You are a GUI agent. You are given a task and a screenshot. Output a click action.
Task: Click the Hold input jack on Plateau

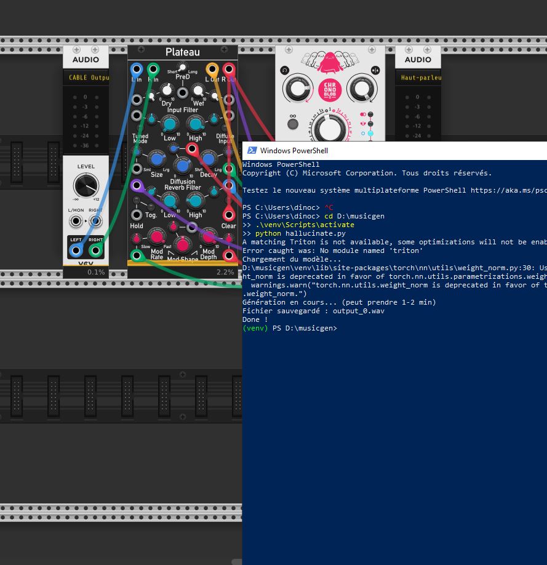pyautogui.click(x=137, y=215)
